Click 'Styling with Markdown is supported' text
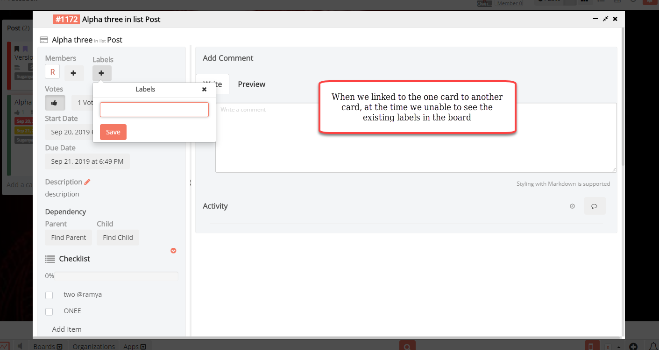Image resolution: width=659 pixels, height=350 pixels. click(x=563, y=184)
